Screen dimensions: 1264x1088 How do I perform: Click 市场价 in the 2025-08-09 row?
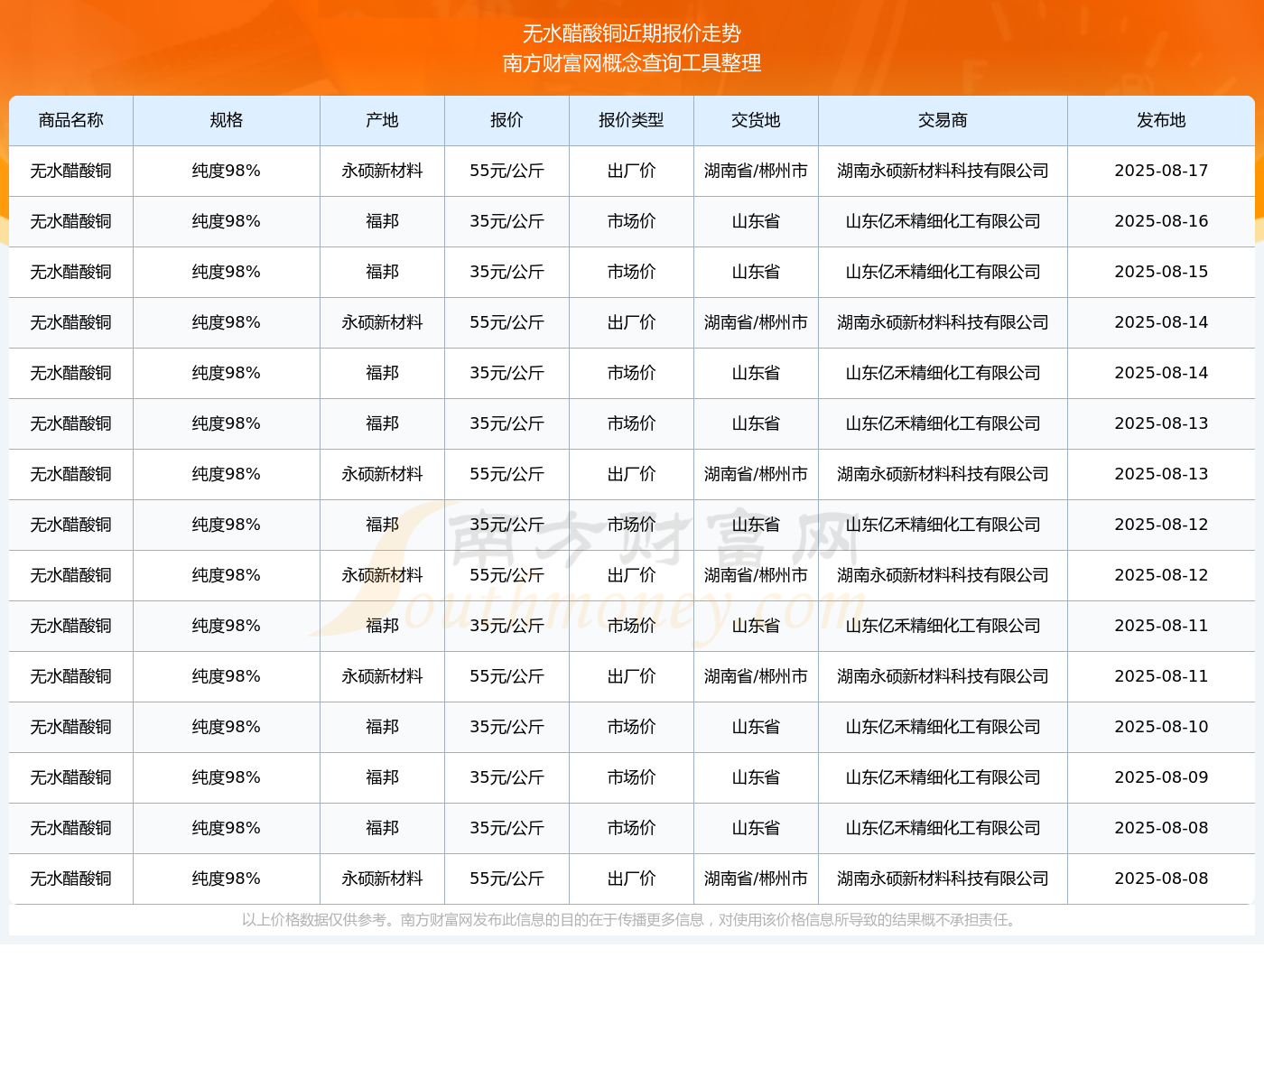tap(631, 777)
